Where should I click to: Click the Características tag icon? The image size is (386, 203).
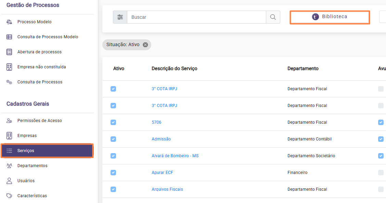[9, 195]
